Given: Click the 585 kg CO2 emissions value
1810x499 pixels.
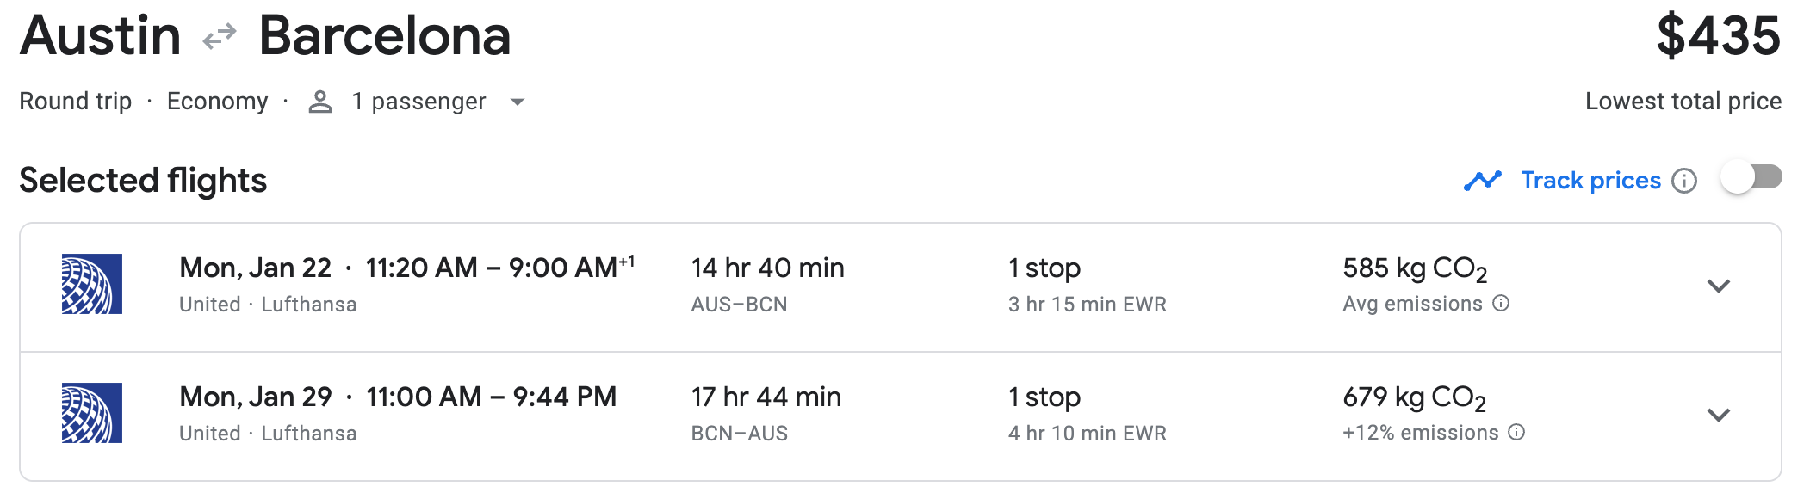Looking at the screenshot, I should 1414,269.
